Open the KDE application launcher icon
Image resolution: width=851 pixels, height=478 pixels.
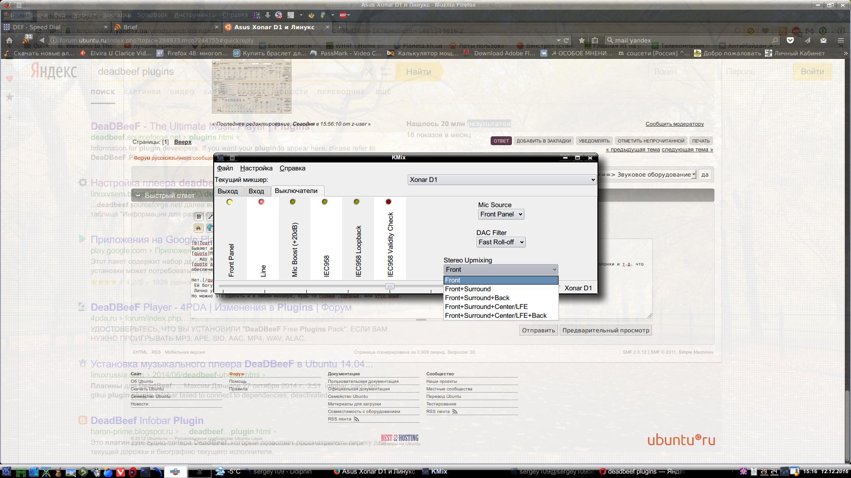(x=6, y=472)
